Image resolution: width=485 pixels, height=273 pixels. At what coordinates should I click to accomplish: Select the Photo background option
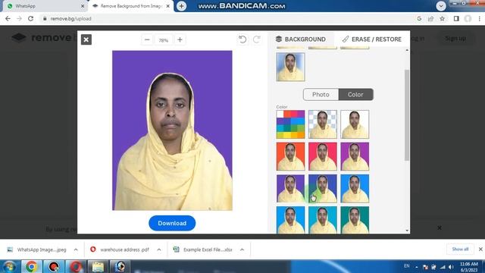pyautogui.click(x=321, y=94)
